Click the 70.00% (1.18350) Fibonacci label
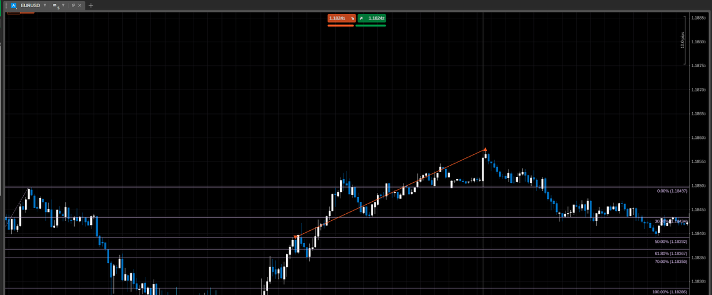Screen dimensions: 712x295 tap(671, 261)
